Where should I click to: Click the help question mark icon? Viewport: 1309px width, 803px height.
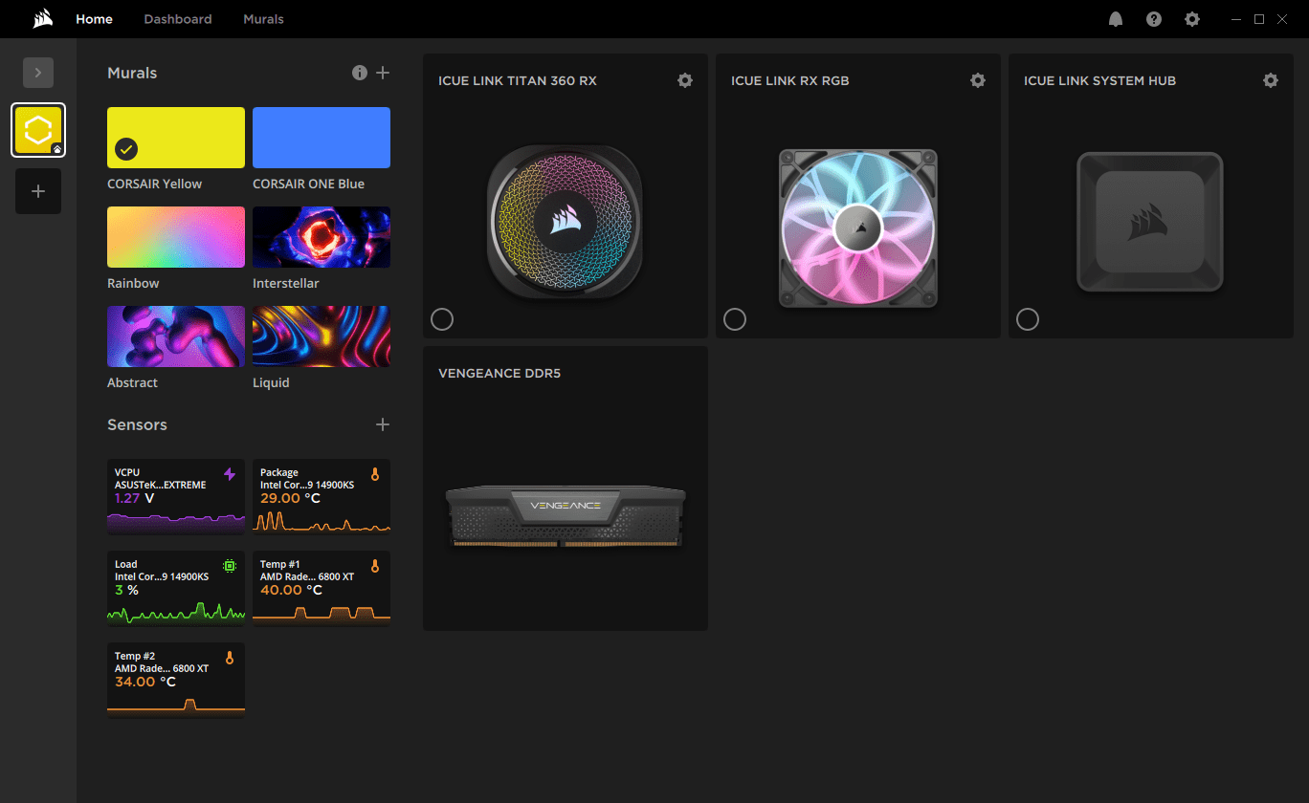point(1154,19)
